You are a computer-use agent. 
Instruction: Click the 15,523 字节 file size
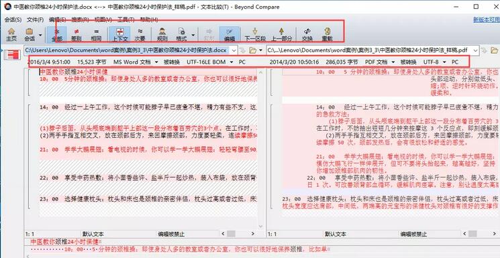[x=92, y=62]
